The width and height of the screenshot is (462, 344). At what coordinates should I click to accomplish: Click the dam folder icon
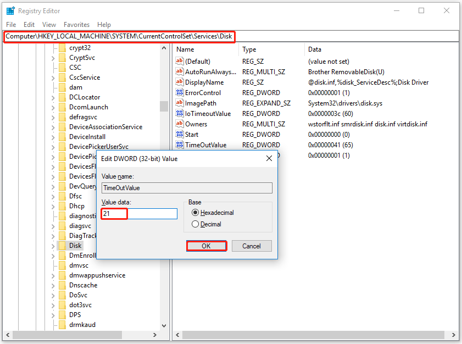(62, 87)
